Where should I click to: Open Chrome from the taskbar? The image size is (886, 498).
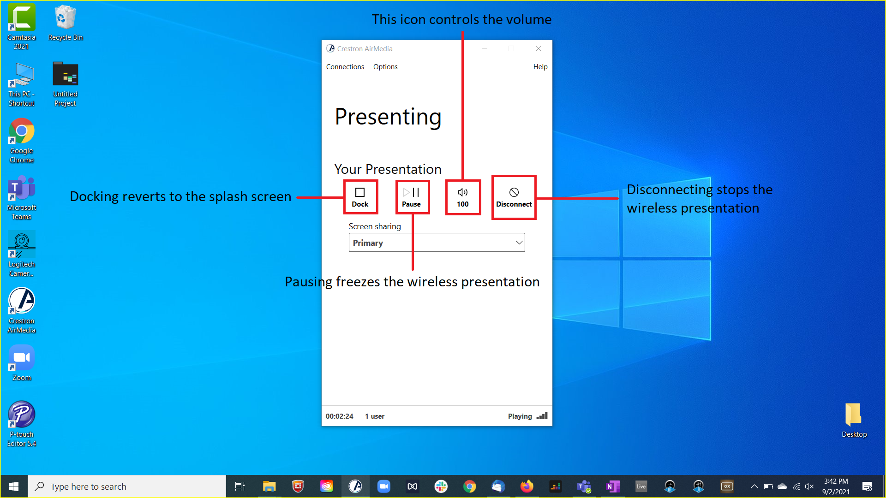coord(470,486)
